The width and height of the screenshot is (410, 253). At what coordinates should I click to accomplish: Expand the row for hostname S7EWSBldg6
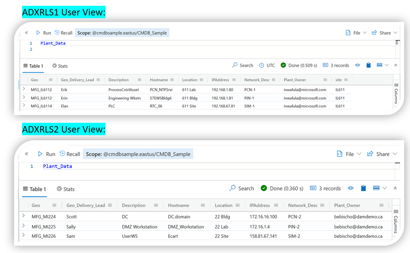24,97
